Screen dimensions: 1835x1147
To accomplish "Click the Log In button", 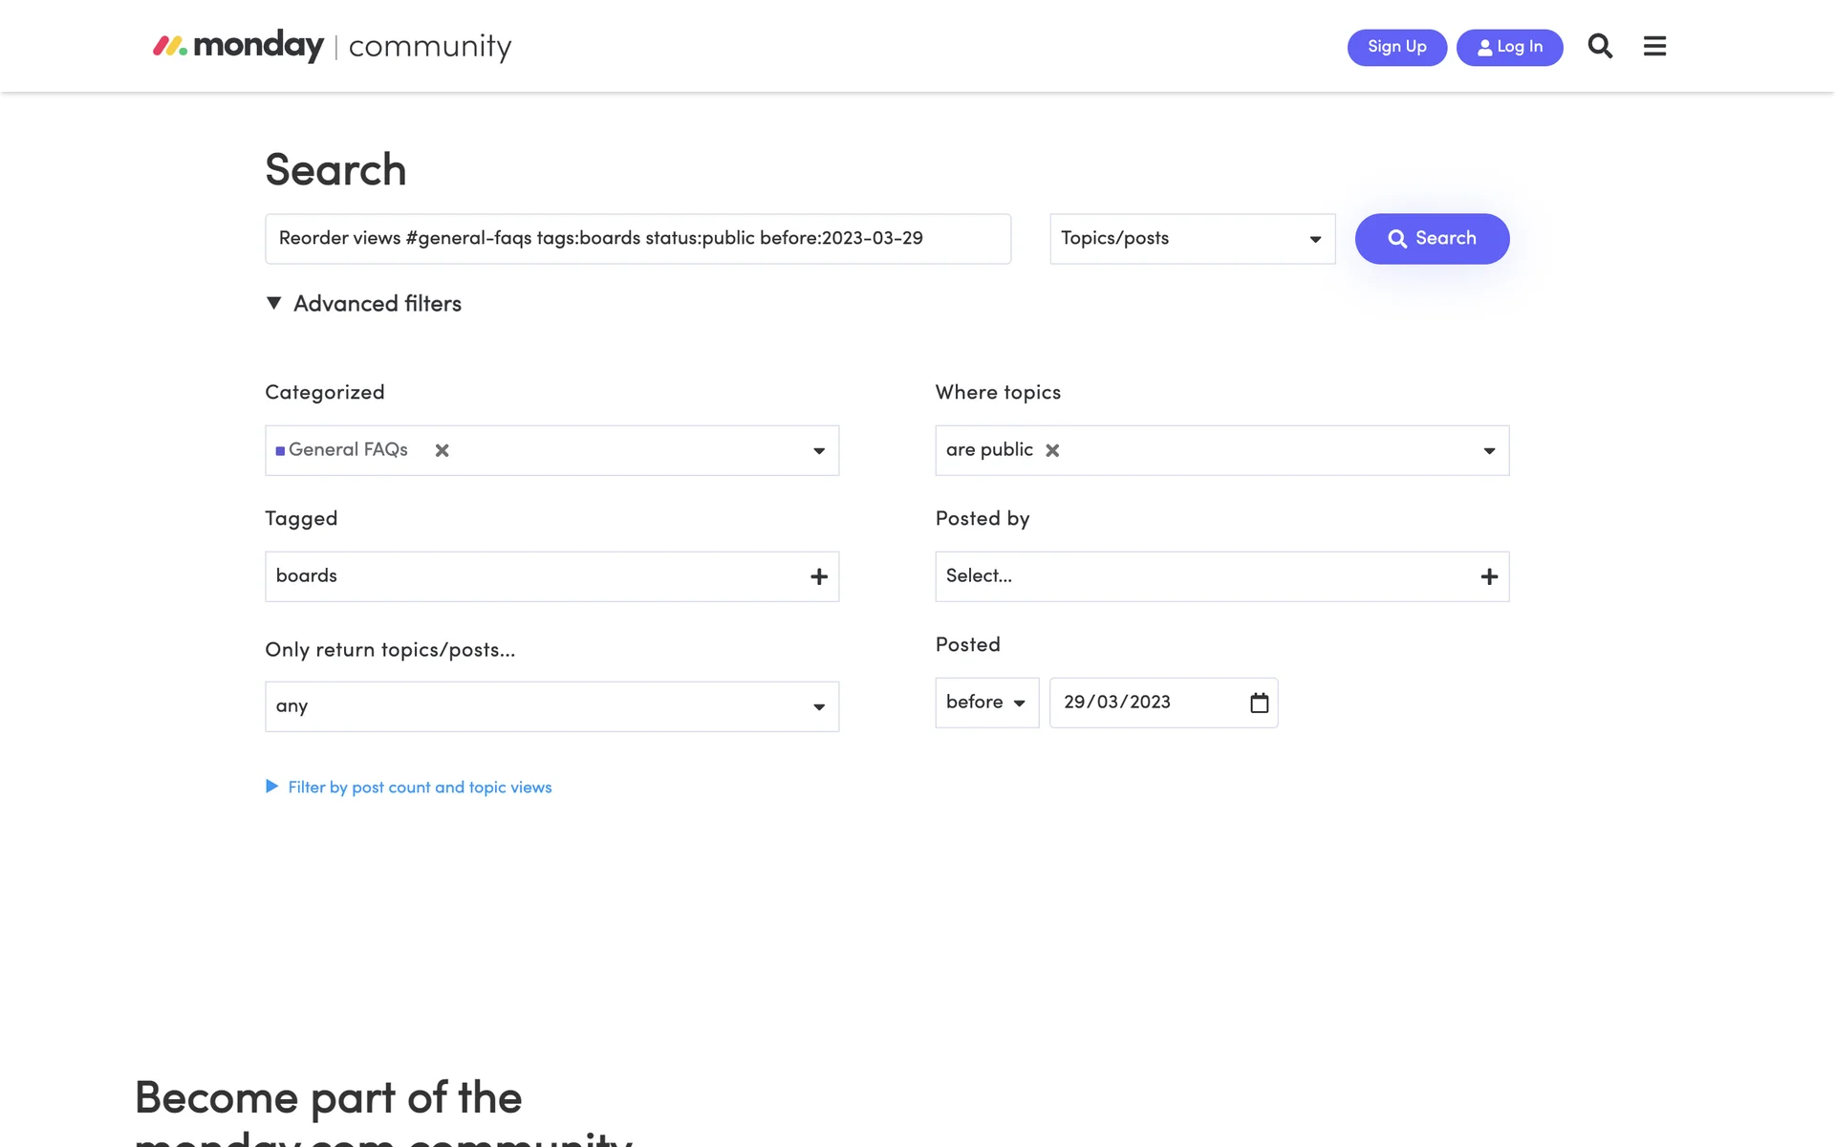I will click(1509, 47).
